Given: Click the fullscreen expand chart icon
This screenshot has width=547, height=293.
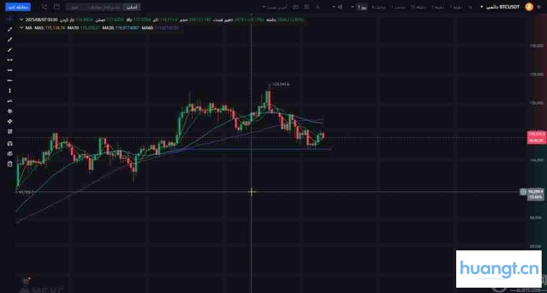Looking at the screenshot, I should (x=44, y=7).
